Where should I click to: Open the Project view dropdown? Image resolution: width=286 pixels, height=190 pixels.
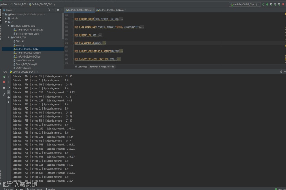pyautogui.click(x=9, y=10)
